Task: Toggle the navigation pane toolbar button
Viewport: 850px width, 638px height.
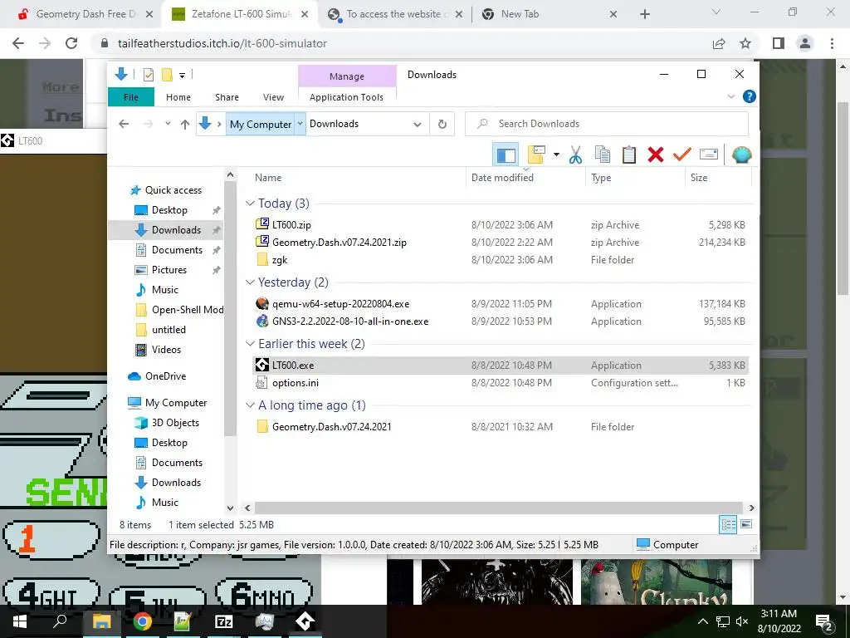Action: pos(506,155)
